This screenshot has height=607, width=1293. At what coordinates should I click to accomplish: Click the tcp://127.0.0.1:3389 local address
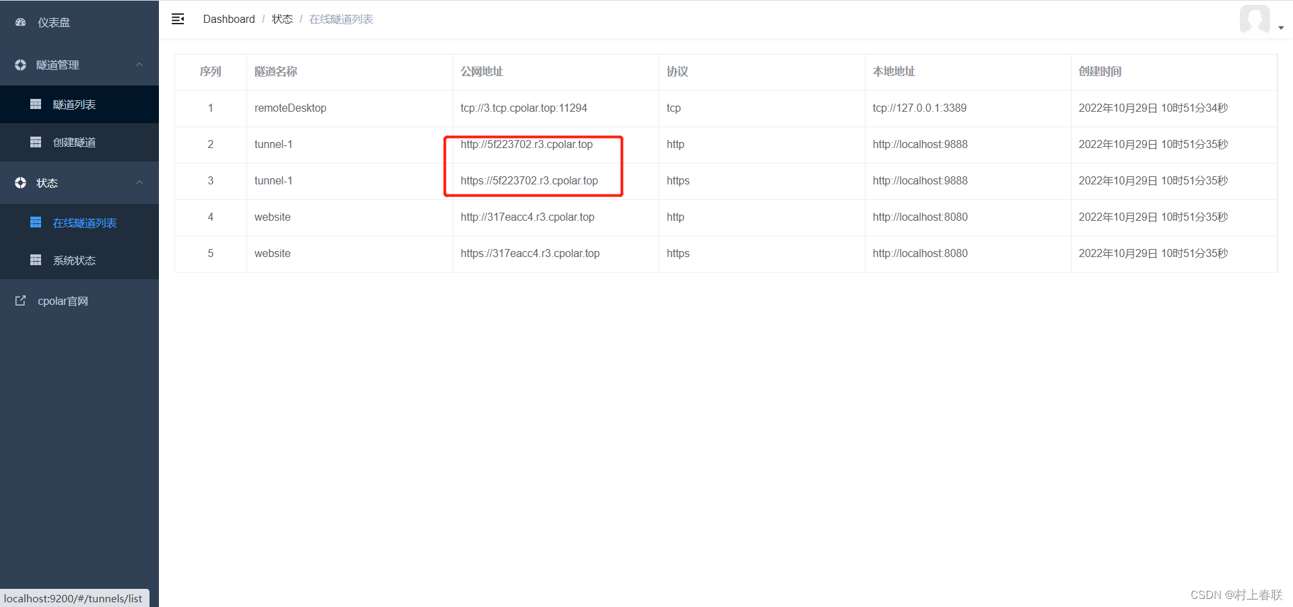(x=919, y=108)
